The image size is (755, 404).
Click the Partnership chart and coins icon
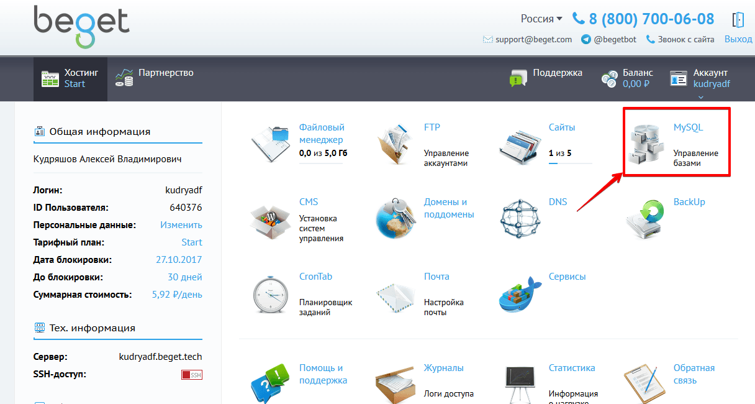pos(124,78)
